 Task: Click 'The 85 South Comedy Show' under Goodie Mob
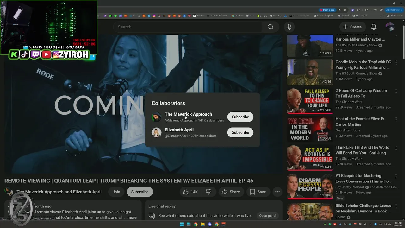pyautogui.click(x=356, y=73)
